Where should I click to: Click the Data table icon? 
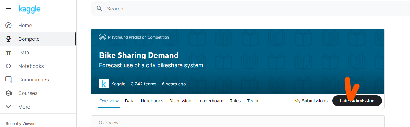click(x=9, y=52)
